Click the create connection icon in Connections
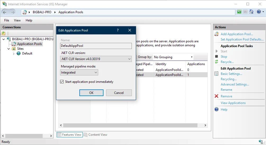 pos(3,33)
